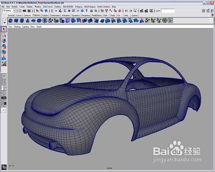215x172 pixels.
Task: Activate the Lasso select tool
Action: 4,35
